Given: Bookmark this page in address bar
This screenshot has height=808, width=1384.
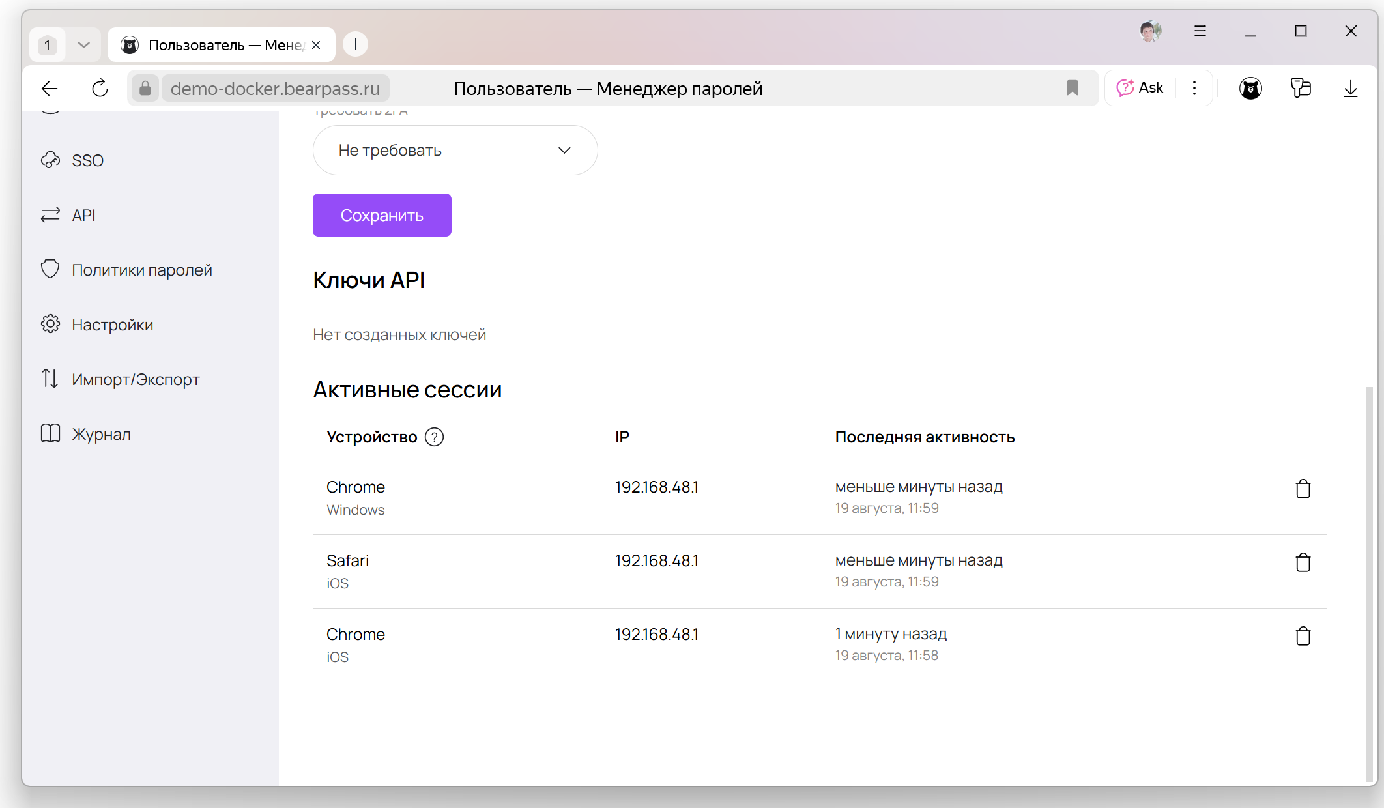Looking at the screenshot, I should 1073,88.
